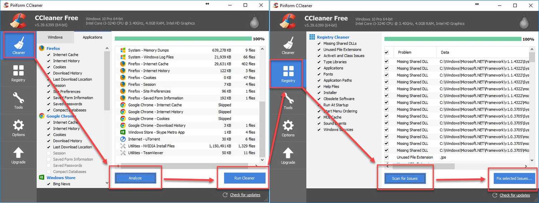This screenshot has height=203, width=539.
Task: Select Registry icon in left window sidebar
Action: 18,73
